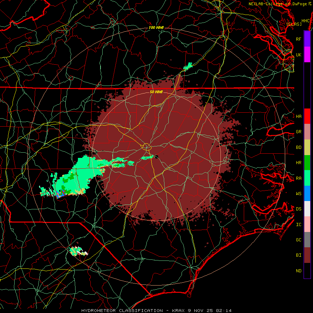
Task: Select the GR graupel legend swatch
Action: pos(307,132)
